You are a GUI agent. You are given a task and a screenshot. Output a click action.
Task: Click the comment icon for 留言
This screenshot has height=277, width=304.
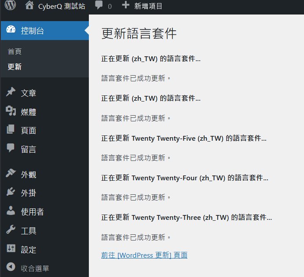tap(11, 148)
